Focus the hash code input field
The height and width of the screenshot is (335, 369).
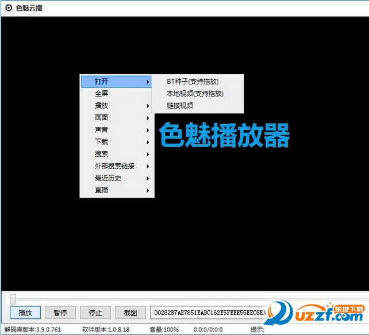(x=209, y=313)
